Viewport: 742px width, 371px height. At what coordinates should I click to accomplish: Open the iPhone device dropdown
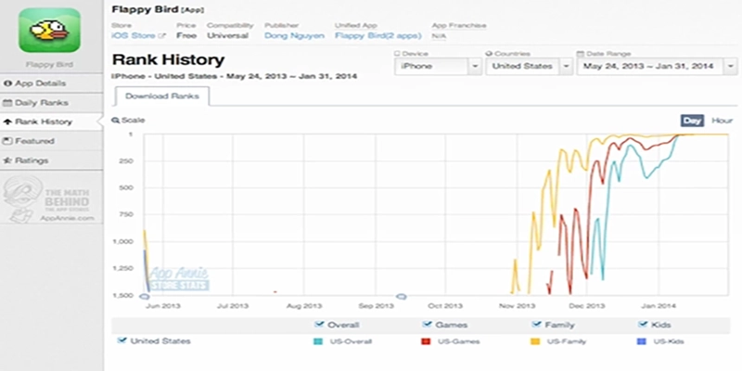438,66
